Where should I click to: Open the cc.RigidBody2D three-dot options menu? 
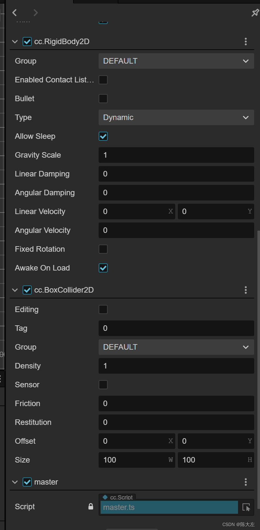(x=246, y=42)
